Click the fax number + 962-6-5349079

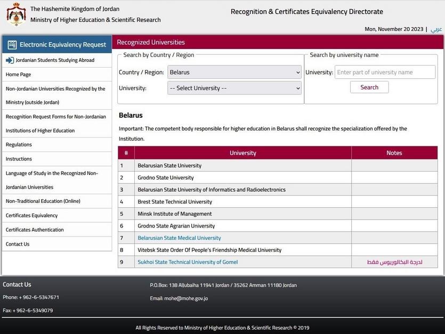pos(33,311)
